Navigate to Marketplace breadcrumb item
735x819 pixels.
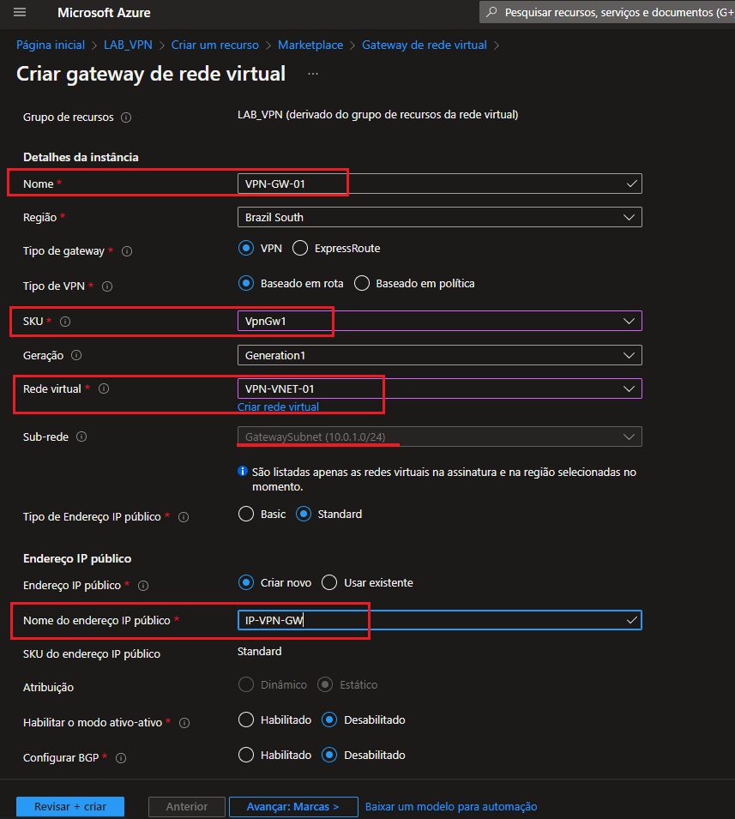point(310,45)
